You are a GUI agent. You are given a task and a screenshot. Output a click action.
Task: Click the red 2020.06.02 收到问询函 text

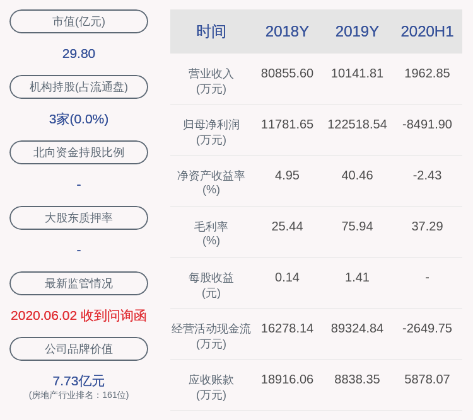click(79, 315)
